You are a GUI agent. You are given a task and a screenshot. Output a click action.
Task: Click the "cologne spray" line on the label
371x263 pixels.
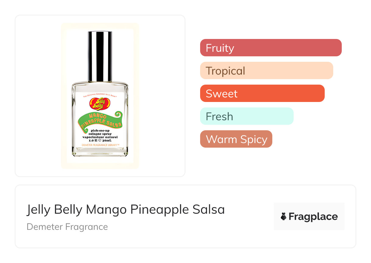(x=100, y=134)
